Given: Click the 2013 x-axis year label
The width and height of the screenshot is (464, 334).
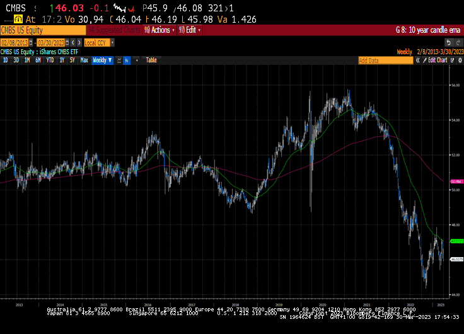Looking at the screenshot, I should coord(20,305).
